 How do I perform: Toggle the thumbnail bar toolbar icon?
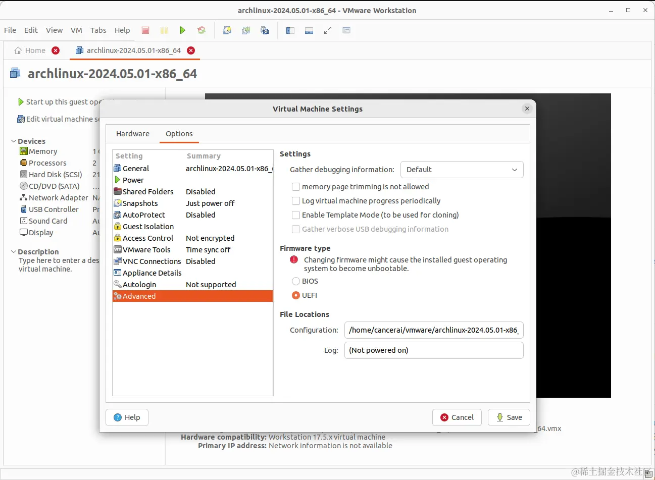click(309, 30)
